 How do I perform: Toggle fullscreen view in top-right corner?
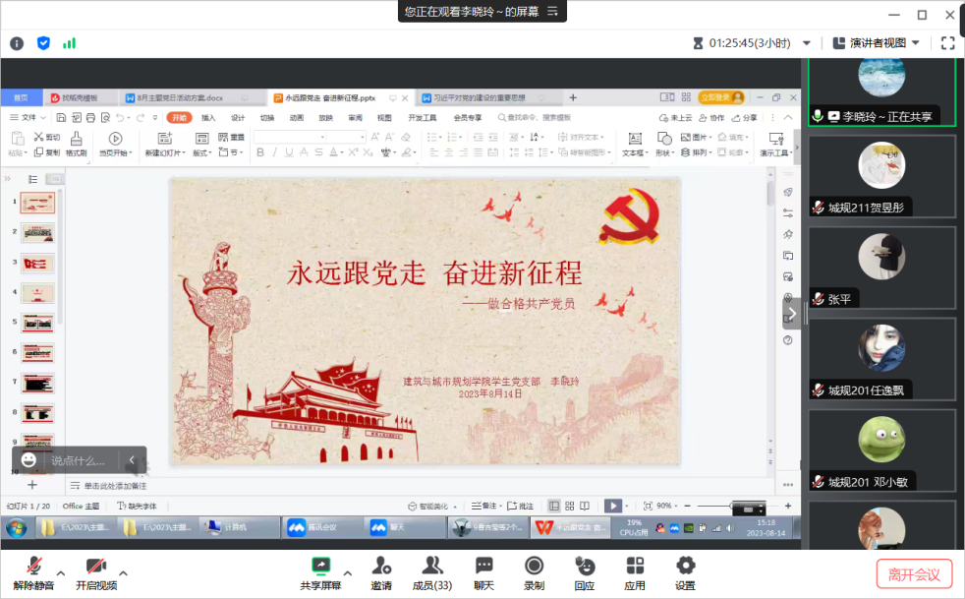[x=947, y=43]
